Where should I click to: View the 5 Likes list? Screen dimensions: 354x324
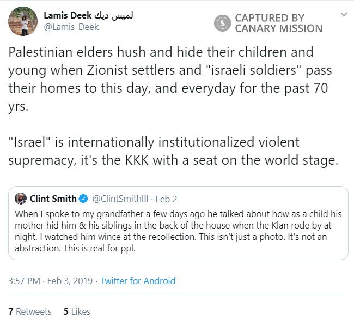pyautogui.click(x=77, y=311)
